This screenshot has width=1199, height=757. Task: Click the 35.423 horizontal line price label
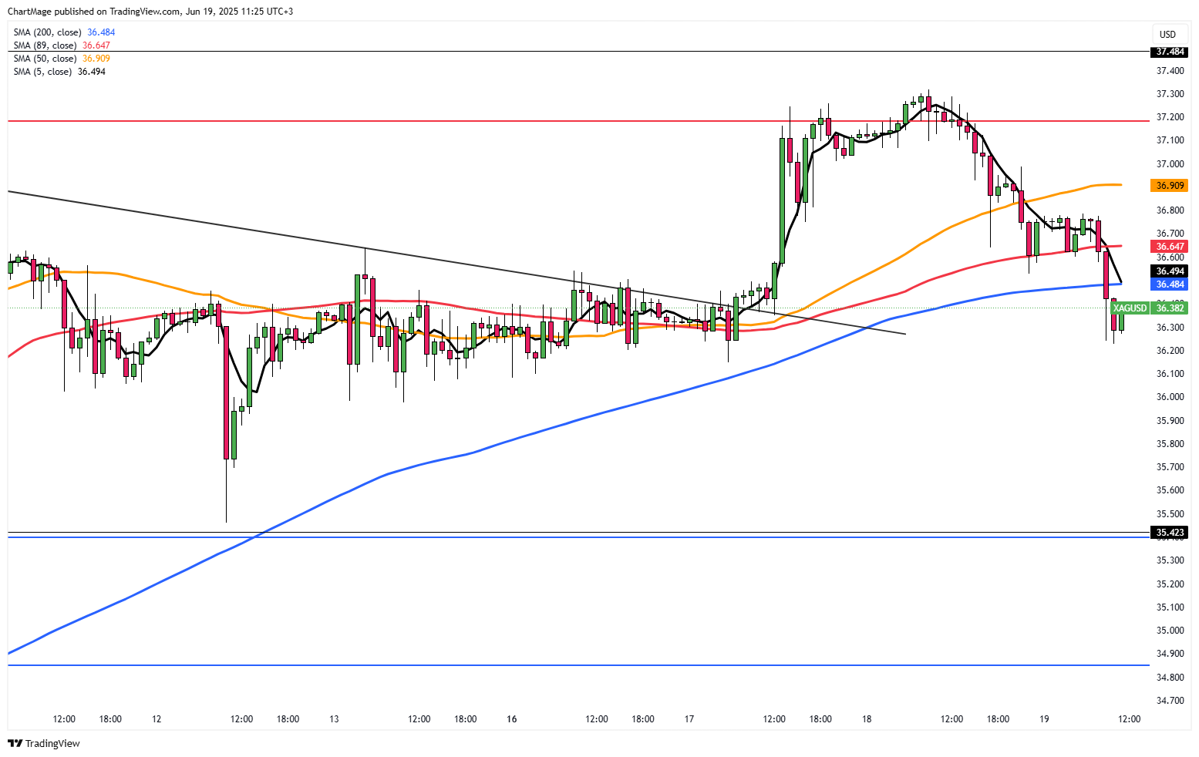point(1169,532)
